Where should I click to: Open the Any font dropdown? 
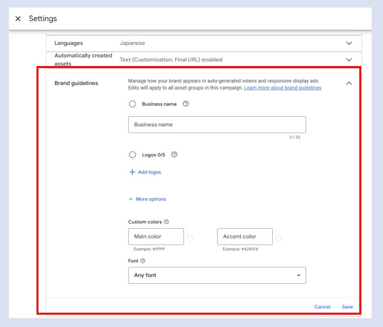pos(217,275)
